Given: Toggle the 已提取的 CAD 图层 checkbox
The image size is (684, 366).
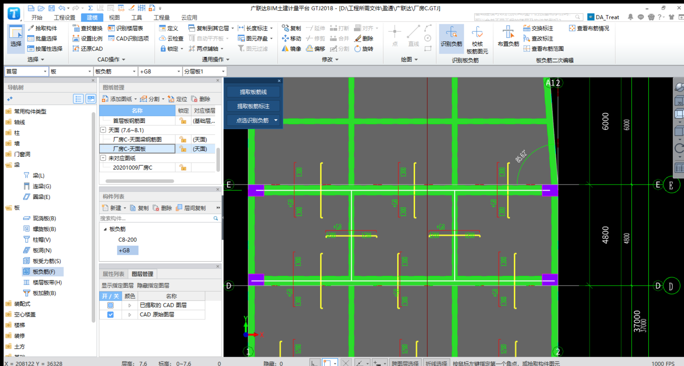Looking at the screenshot, I should 110,305.
